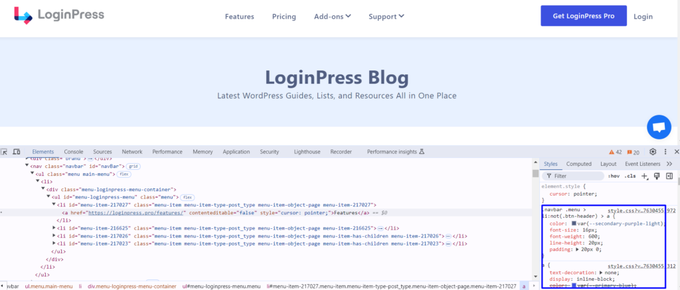The image size is (680, 290).
Task: Click ul.menu.main-menu in breadcrumb bar
Action: (x=48, y=287)
